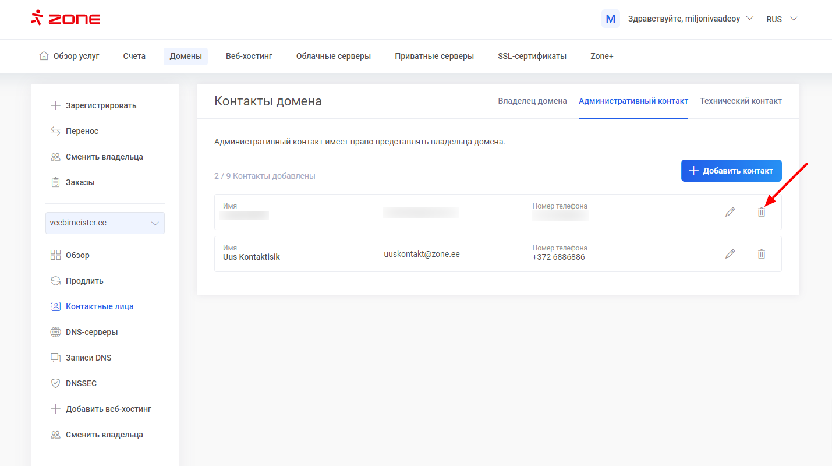The image size is (832, 466).
Task: Open the Веб-хостинг menu item
Action: [x=249, y=56]
